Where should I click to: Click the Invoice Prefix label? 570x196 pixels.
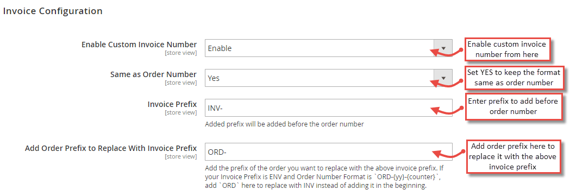click(172, 104)
